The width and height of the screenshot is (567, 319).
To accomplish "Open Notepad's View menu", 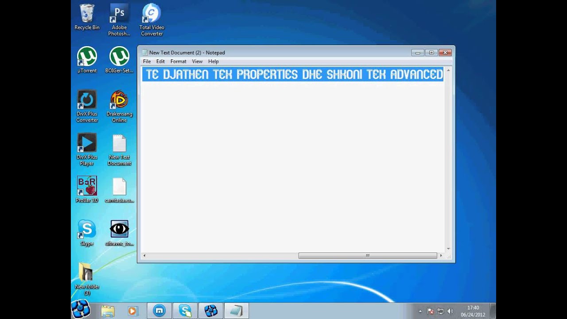I will coord(197,62).
